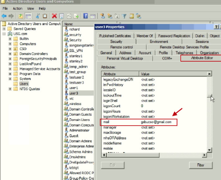Open the Action menu
Image resolution: width=221 pixels, height=180 pixels.
point(18,9)
